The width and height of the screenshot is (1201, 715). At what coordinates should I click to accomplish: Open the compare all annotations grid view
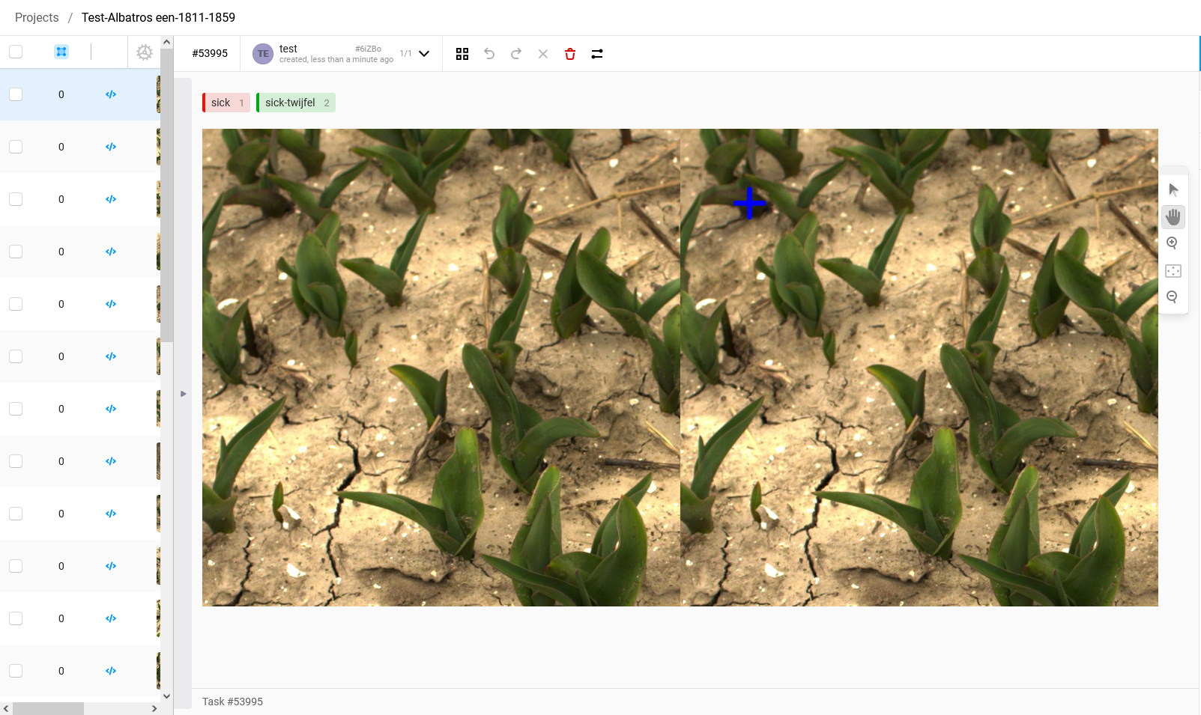pos(462,54)
